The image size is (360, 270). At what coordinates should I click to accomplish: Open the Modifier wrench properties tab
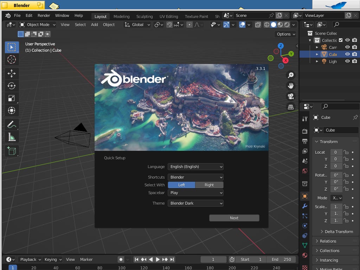click(x=305, y=206)
